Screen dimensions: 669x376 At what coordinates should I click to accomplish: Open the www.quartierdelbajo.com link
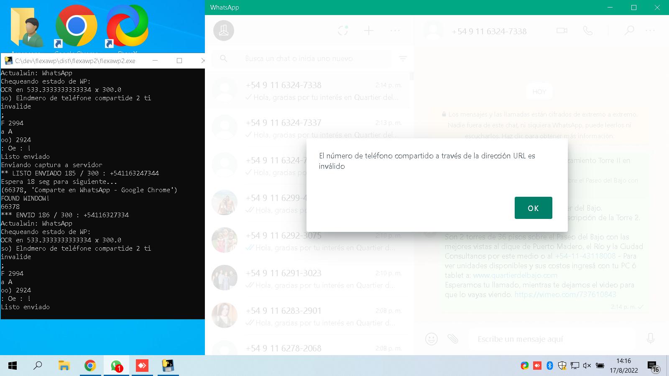click(x=515, y=275)
